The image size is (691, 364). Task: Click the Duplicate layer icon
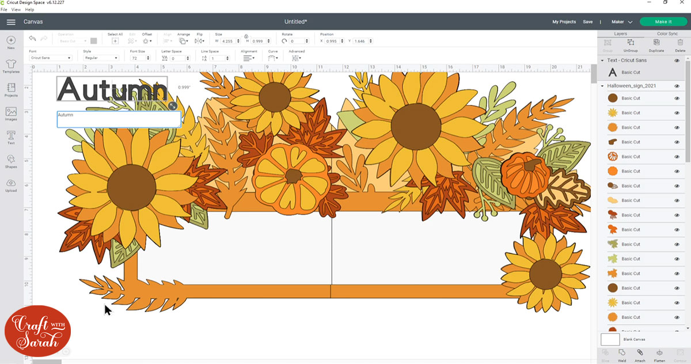click(x=656, y=43)
